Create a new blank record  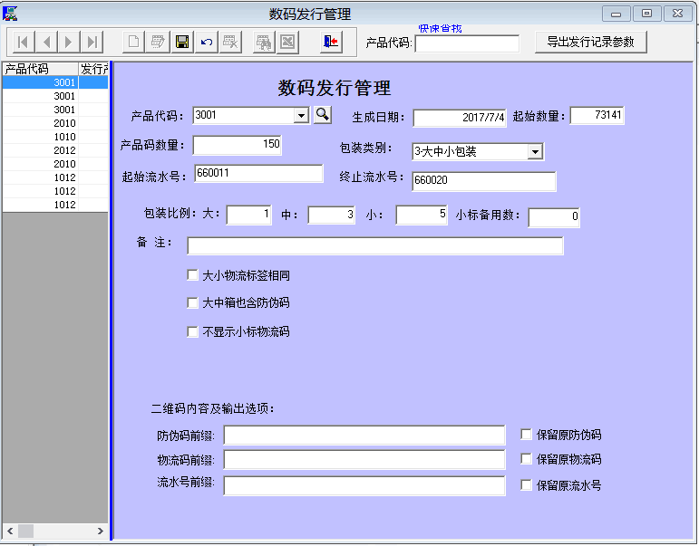click(133, 43)
